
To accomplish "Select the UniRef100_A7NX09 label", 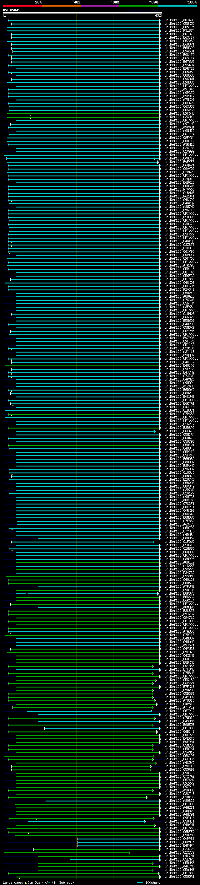I will [179, 100].
